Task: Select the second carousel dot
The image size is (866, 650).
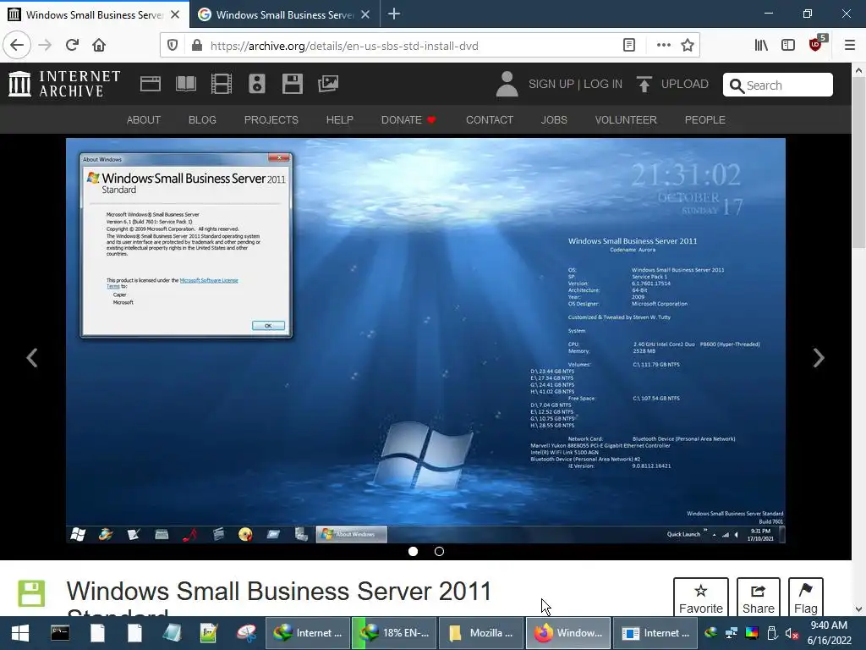Action: [x=439, y=551]
